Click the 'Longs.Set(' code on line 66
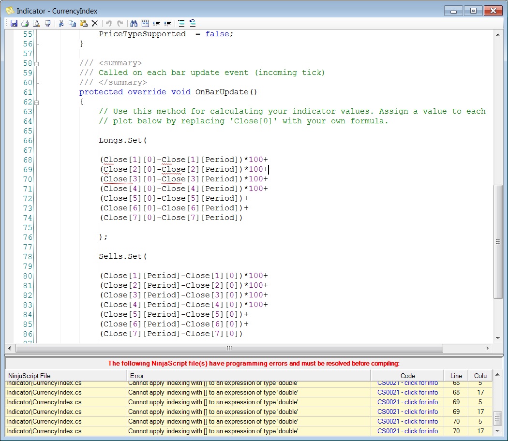 123,141
